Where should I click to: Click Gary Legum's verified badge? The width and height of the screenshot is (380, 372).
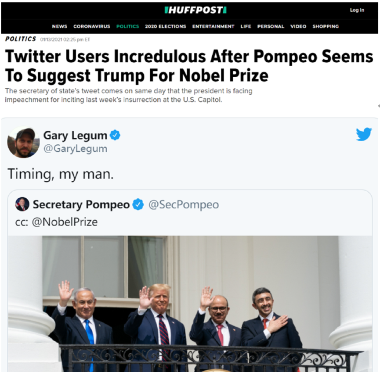115,135
